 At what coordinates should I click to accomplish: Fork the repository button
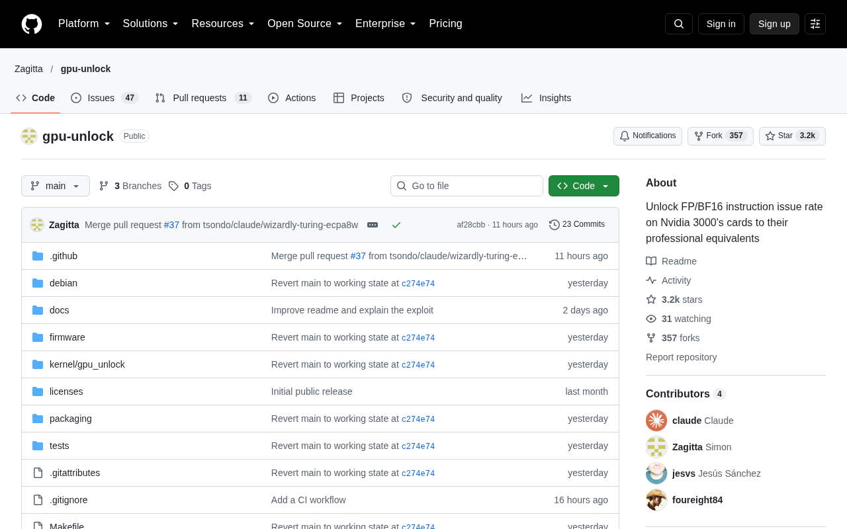coord(721,136)
